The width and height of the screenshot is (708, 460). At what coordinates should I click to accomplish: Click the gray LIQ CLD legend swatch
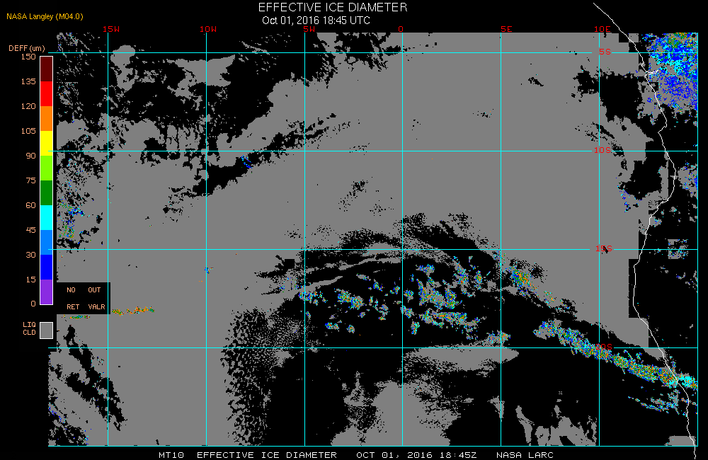[47, 330]
